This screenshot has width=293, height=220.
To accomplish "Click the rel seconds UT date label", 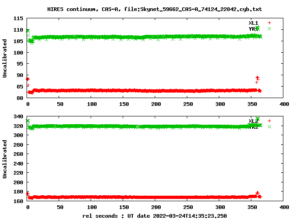I will click(x=154, y=215).
